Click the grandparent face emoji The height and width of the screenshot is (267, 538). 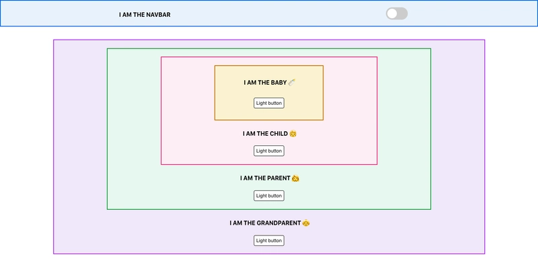tap(307, 223)
